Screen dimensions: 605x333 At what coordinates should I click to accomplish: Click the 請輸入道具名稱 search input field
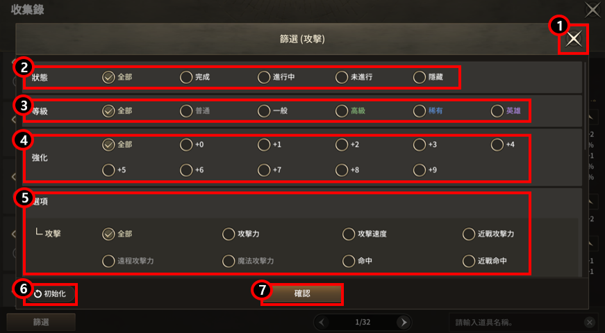point(517,322)
